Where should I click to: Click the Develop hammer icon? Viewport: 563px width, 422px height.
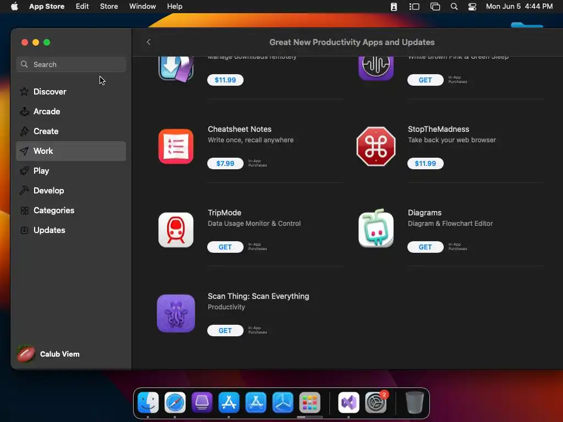(x=24, y=191)
